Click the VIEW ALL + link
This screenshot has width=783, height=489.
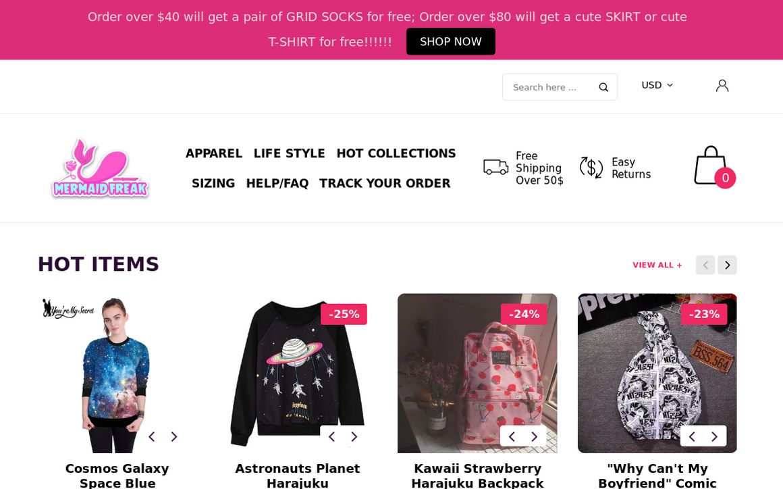click(657, 265)
